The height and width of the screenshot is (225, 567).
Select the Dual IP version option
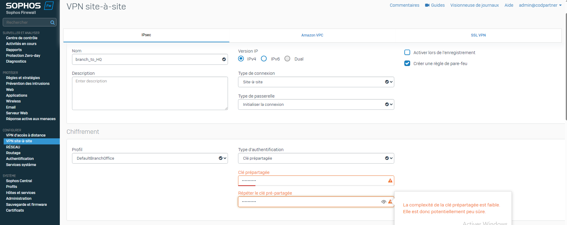pos(287,59)
